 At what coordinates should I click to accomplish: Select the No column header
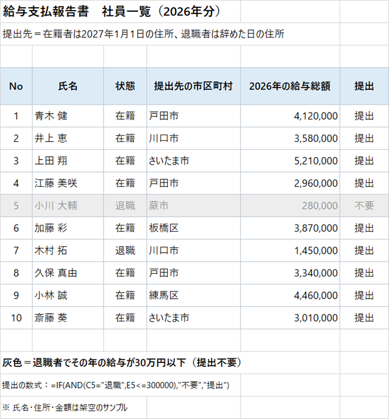click(x=16, y=86)
